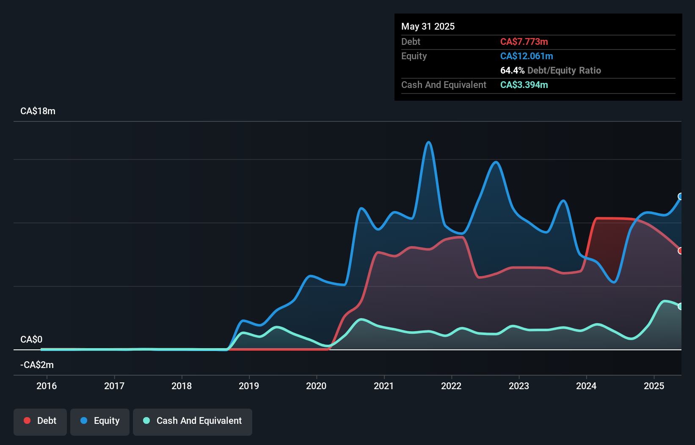Click the CA$7.773m Debt value link
695x445 pixels.
(x=524, y=41)
